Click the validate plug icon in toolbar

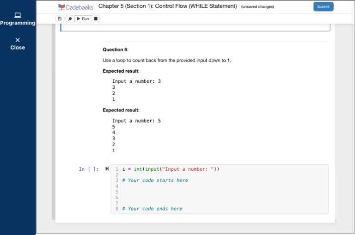pyautogui.click(x=70, y=19)
